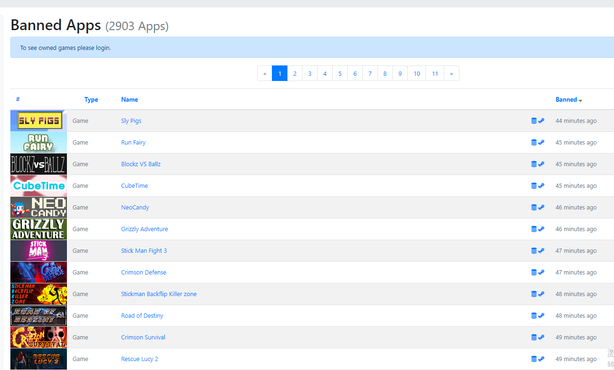Screen dimensions: 614x370
Task: Click the Steam icon for Blockz VS Ballz
Action: (541, 164)
